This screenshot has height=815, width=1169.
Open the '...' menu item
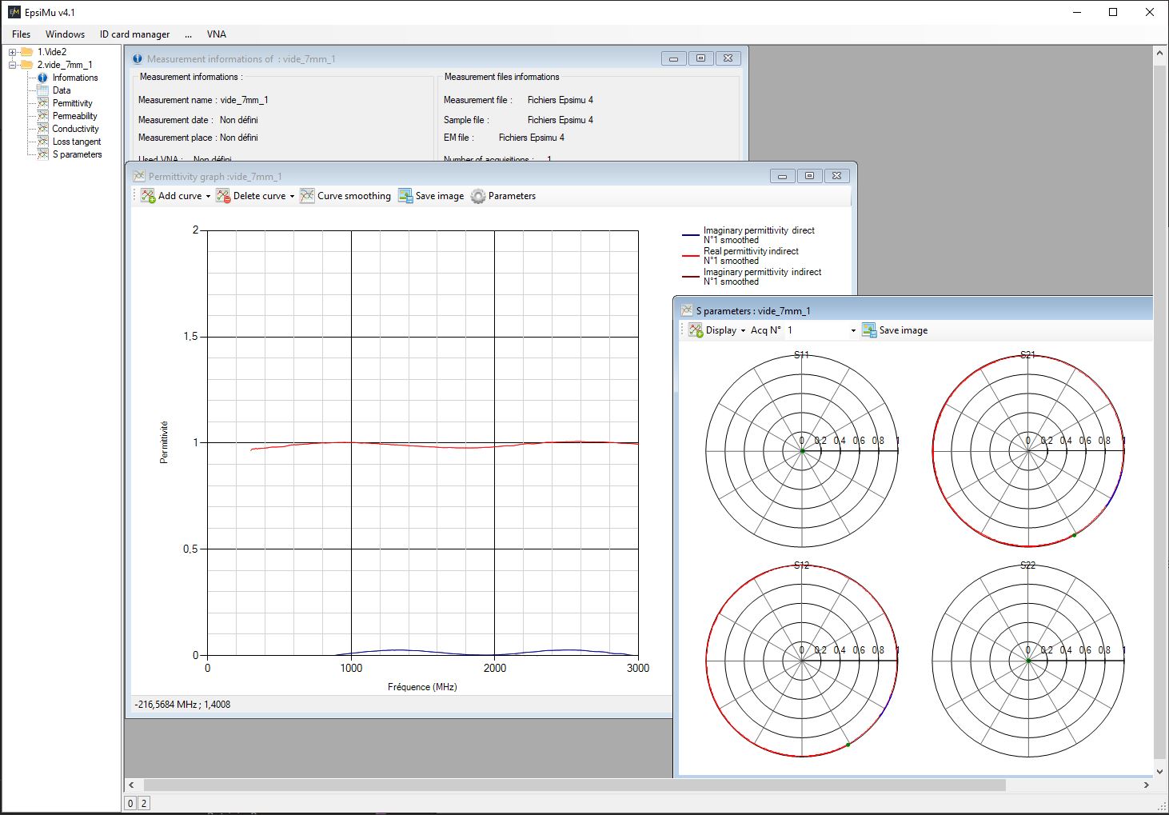(x=188, y=34)
